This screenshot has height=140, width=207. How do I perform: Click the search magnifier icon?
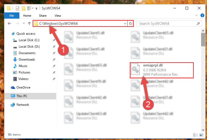click(198, 23)
